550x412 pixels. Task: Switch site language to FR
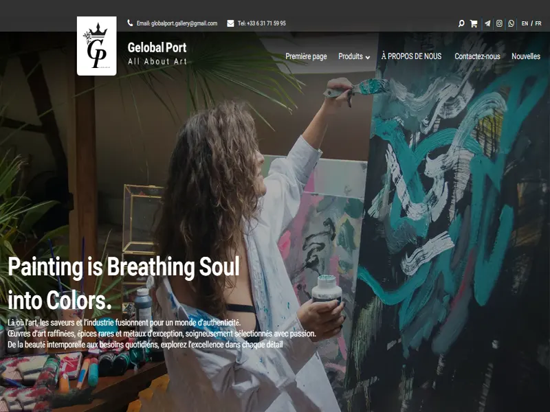coord(538,23)
